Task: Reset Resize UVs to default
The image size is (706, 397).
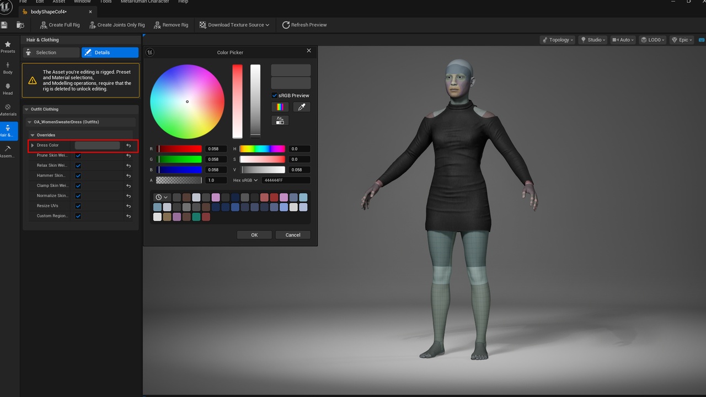Action: pyautogui.click(x=129, y=206)
